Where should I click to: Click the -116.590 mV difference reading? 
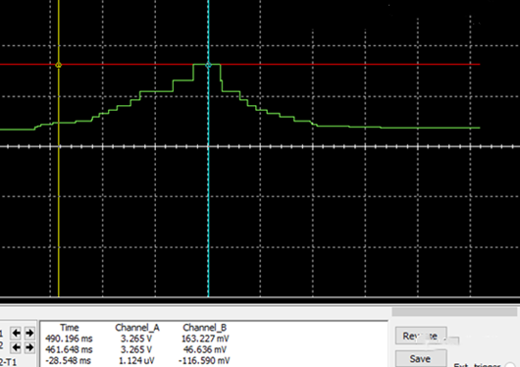point(204,360)
